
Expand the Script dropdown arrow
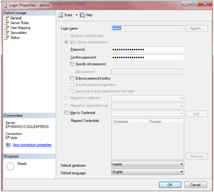click(x=76, y=15)
